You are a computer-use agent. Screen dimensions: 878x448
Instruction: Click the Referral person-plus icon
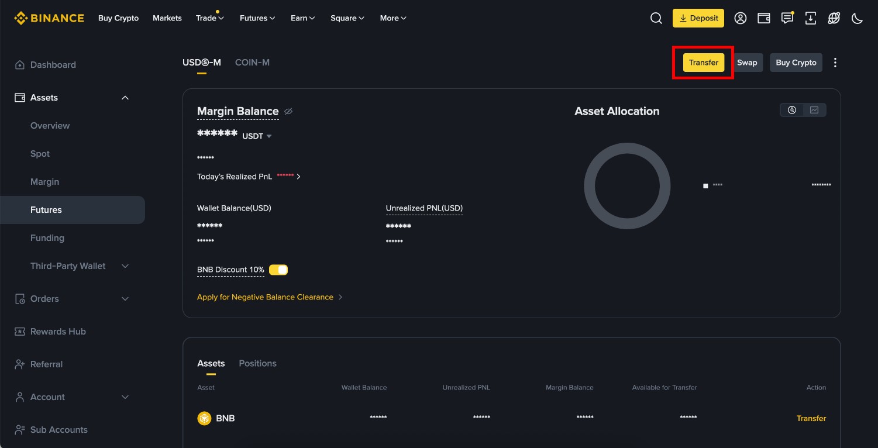pos(20,364)
